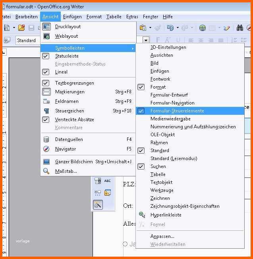The image size is (253, 259).
Task: Click the Navigator compass icon
Action: 46,149
